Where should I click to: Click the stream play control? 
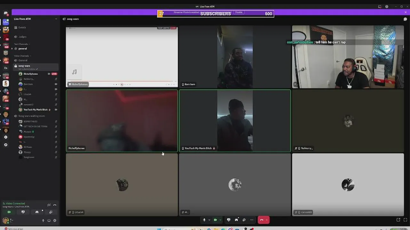(x=122, y=84)
